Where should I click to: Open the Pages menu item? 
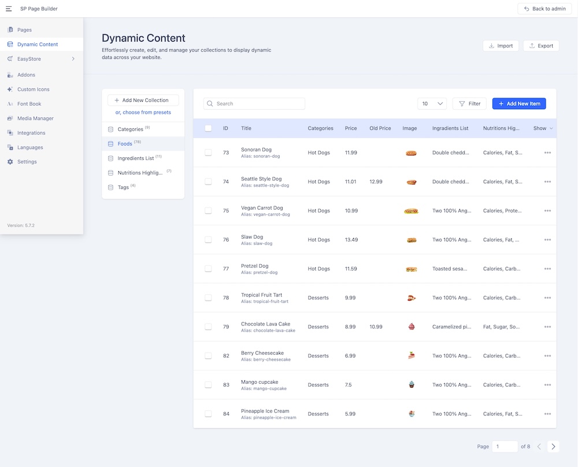[x=24, y=30]
